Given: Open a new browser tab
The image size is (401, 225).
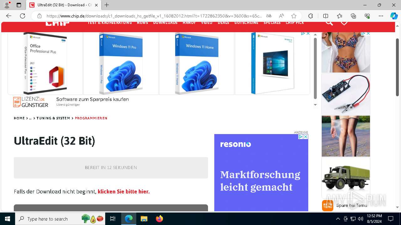Looking at the screenshot, I should click(x=107, y=5).
